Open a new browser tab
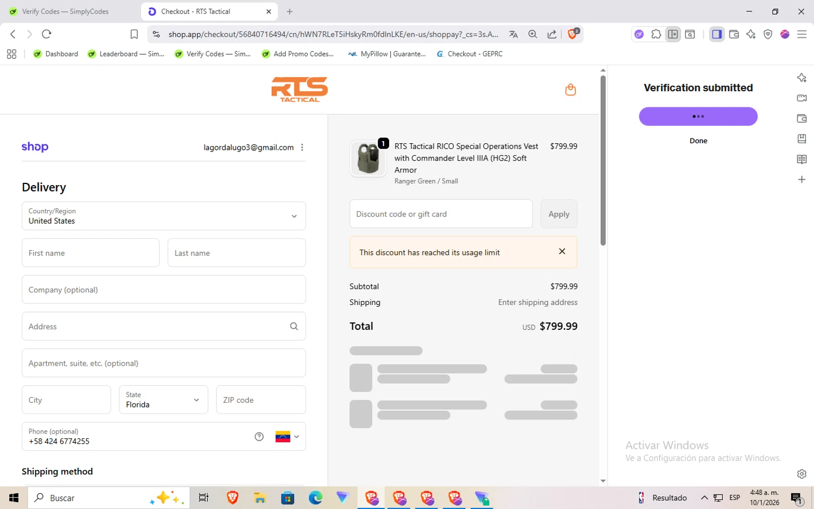Viewport: 814px width, 509px height. [290, 11]
